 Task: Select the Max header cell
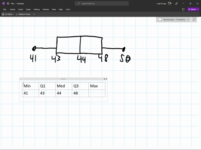(97, 86)
